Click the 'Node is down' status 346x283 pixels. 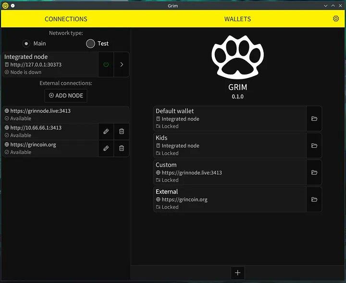[26, 72]
